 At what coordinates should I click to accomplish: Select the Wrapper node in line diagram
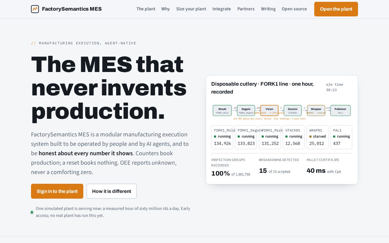click(316, 111)
